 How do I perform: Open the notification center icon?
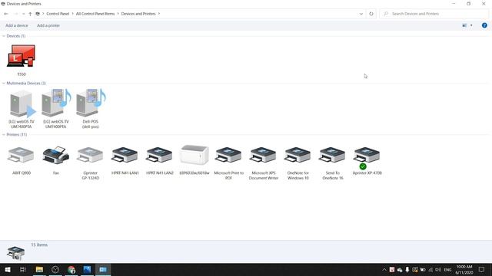click(482, 269)
